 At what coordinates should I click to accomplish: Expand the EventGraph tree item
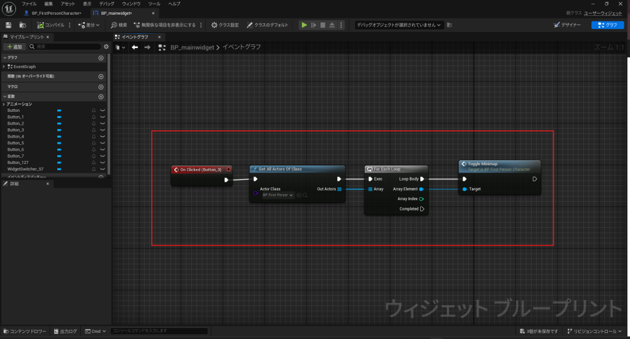4,66
